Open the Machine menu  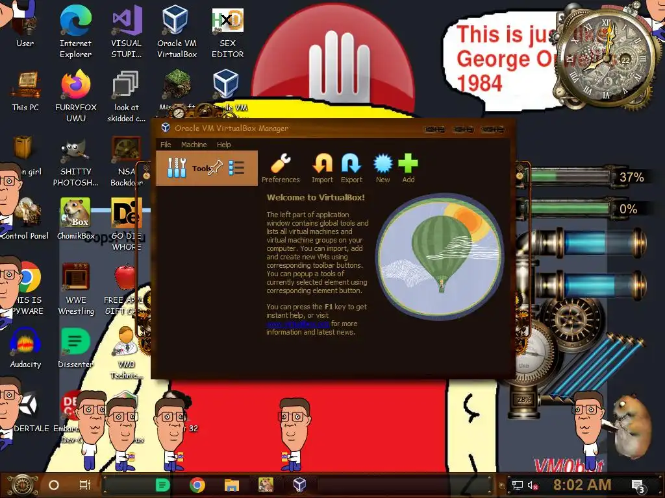(194, 145)
